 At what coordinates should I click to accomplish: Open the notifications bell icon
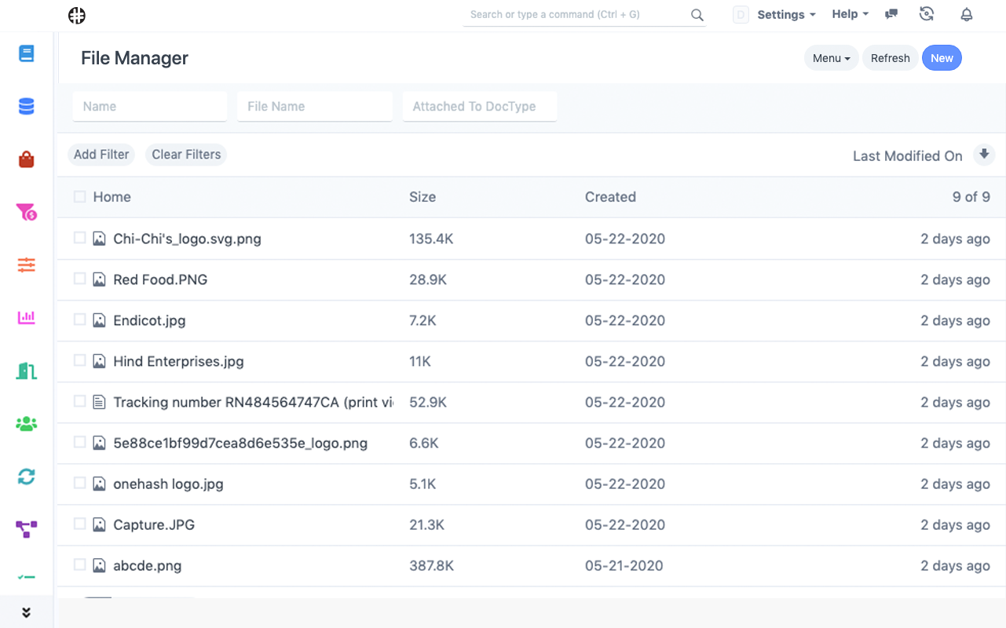coord(967,14)
